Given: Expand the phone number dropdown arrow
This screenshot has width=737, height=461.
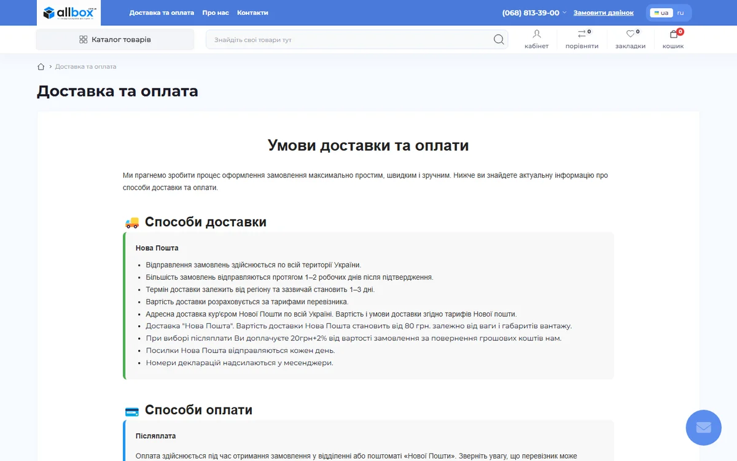Looking at the screenshot, I should (564, 12).
